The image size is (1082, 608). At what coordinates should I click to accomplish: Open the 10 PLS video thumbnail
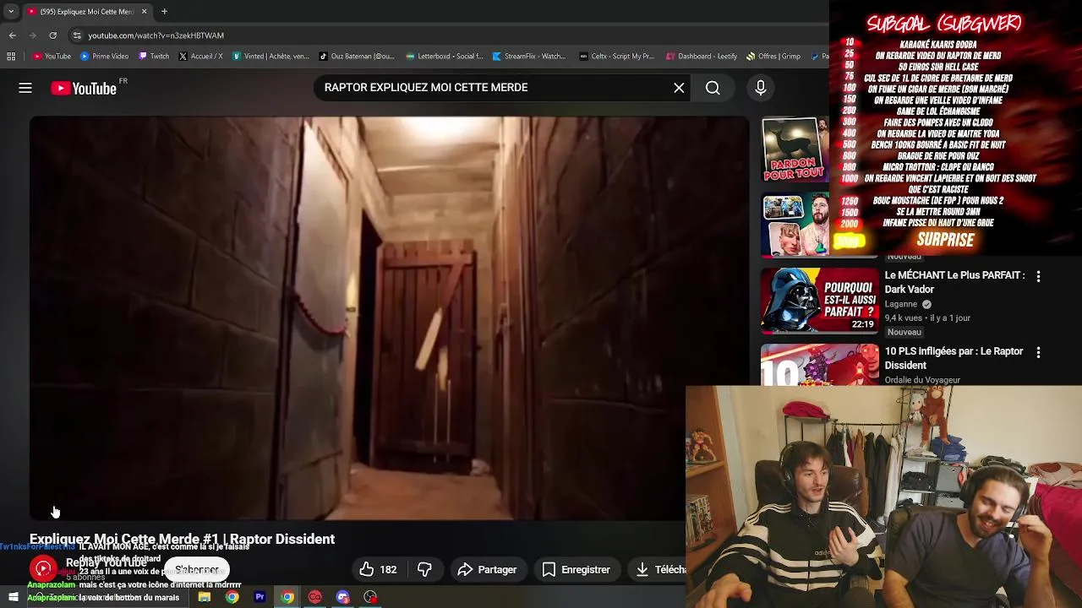click(819, 365)
